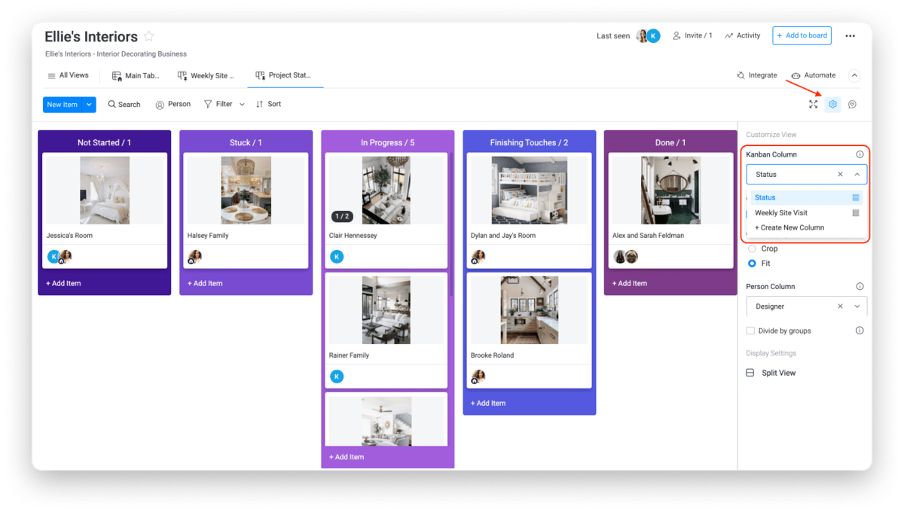Add item in Stuck column
Image resolution: width=904 pixels, height=512 pixels.
point(205,283)
